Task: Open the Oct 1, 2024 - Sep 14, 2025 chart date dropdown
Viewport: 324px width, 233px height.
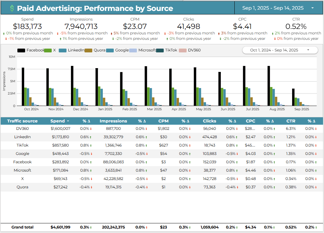Action: (x=280, y=50)
